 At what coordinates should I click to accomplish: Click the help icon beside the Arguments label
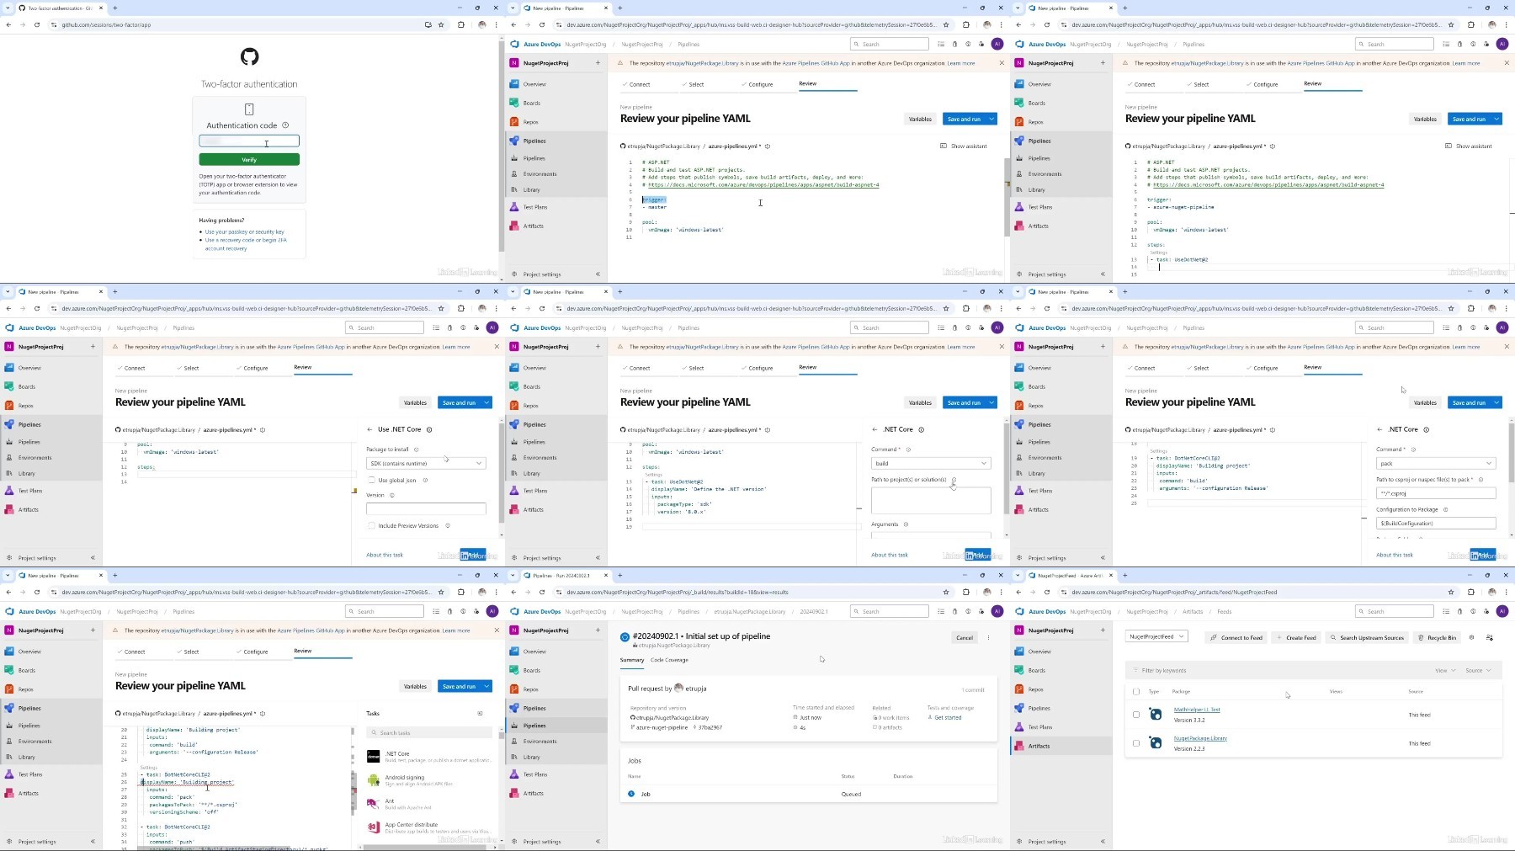pyautogui.click(x=906, y=524)
